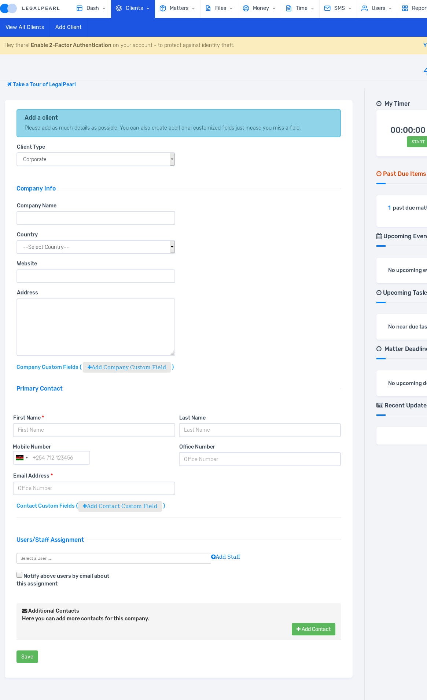Screen dimensions: 427x700
Task: Expand the Select Country dropdown
Action: point(96,247)
